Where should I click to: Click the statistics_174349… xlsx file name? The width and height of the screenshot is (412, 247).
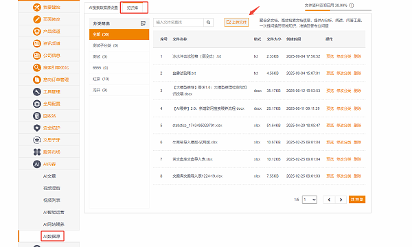click(x=197, y=126)
